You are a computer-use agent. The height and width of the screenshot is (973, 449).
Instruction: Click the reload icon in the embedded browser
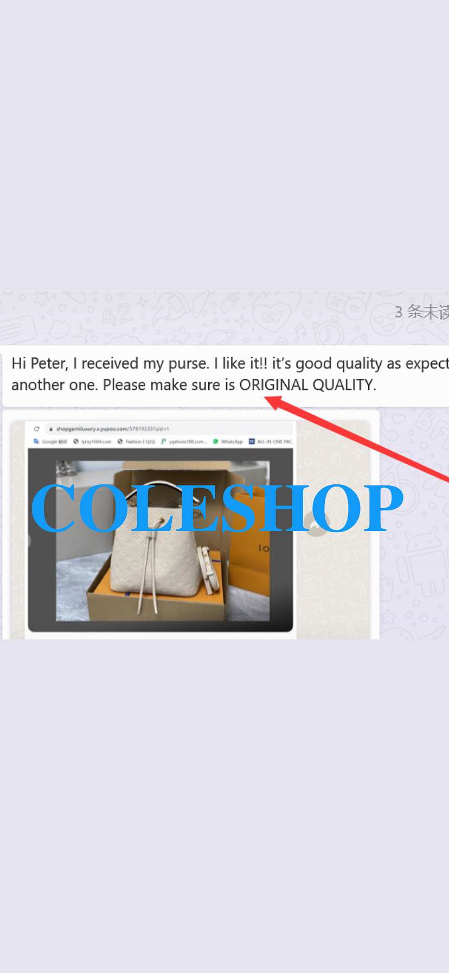[x=37, y=429]
